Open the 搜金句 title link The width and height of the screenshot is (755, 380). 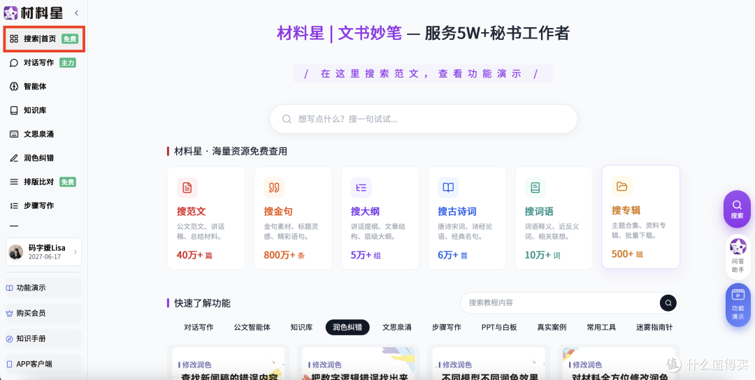pos(278,212)
